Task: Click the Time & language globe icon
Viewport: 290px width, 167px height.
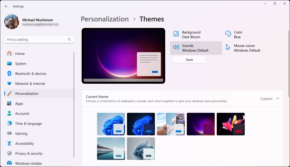Action: pos(9,123)
